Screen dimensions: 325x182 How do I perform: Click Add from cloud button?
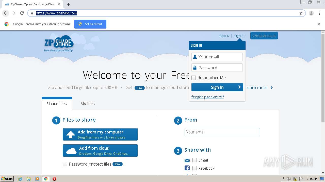pos(100,150)
